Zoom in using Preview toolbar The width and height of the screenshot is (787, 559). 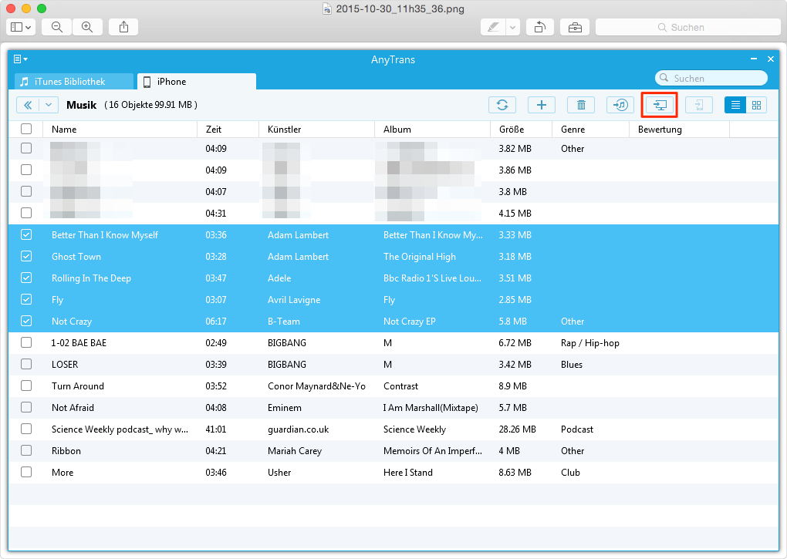pyautogui.click(x=87, y=27)
